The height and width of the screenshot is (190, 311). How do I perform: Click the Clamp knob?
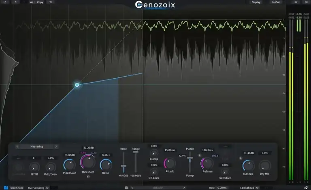pyautogui.click(x=154, y=153)
